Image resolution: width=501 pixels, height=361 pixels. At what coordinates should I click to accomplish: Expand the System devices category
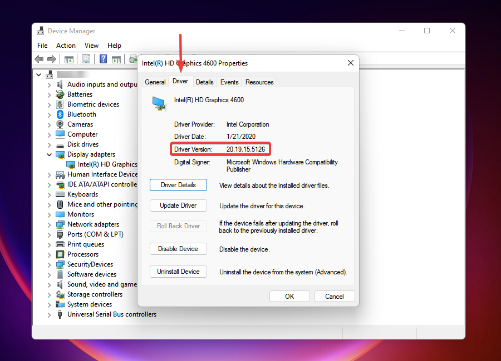pos(49,305)
